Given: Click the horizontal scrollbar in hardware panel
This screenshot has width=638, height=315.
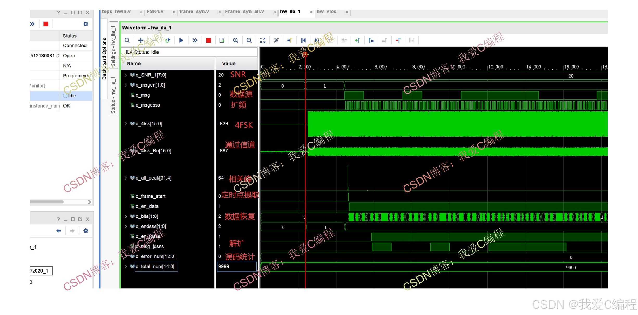Looking at the screenshot, I should click(47, 202).
